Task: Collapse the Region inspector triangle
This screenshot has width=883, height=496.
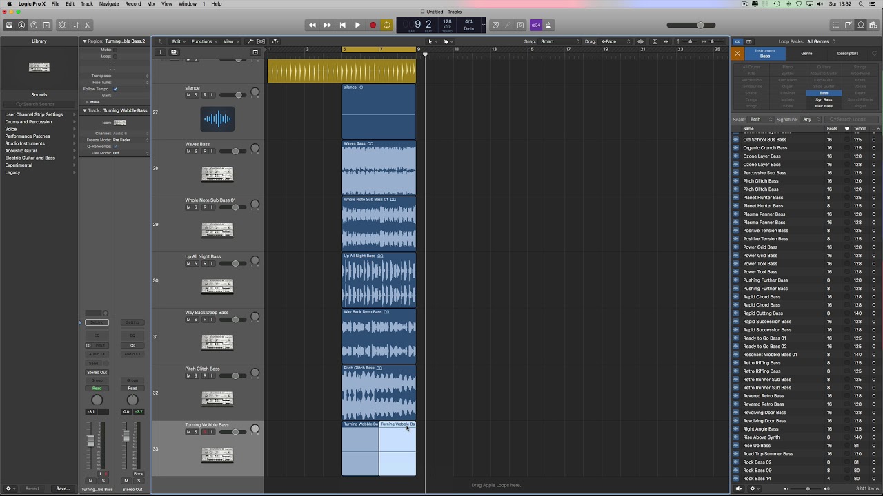Action: [x=85, y=41]
